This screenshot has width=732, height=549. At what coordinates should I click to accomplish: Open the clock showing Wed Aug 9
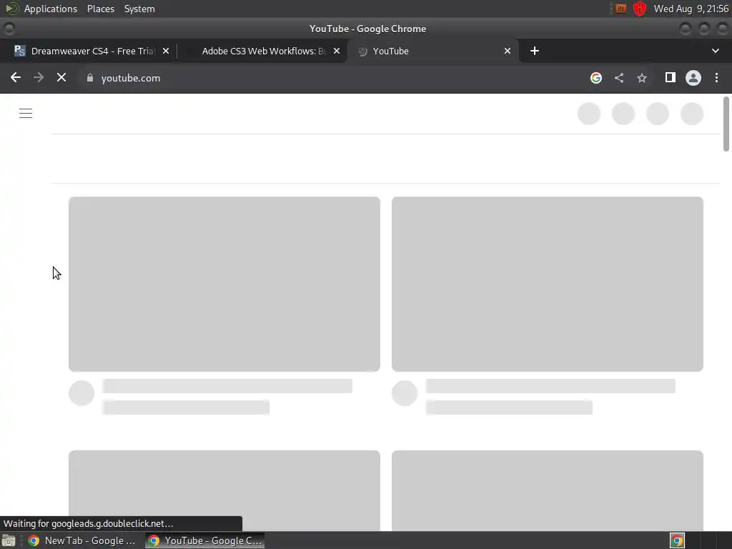(691, 9)
